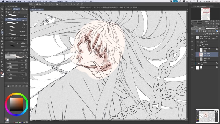Screen dimensions: 220x124
Task: Open the ウィンドウ menu
Action: (x=84, y=1)
